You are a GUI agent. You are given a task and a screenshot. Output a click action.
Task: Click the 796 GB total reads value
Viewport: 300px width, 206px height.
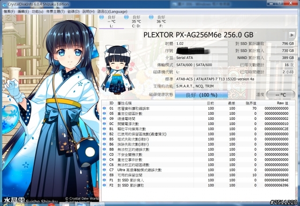281,44
